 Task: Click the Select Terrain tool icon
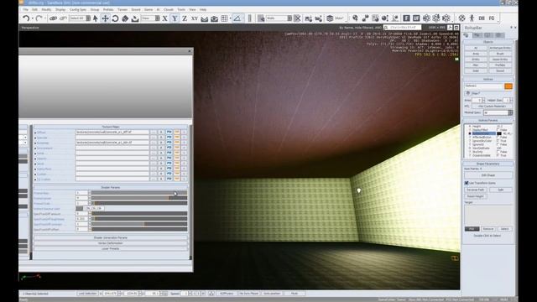[x=135, y=18]
